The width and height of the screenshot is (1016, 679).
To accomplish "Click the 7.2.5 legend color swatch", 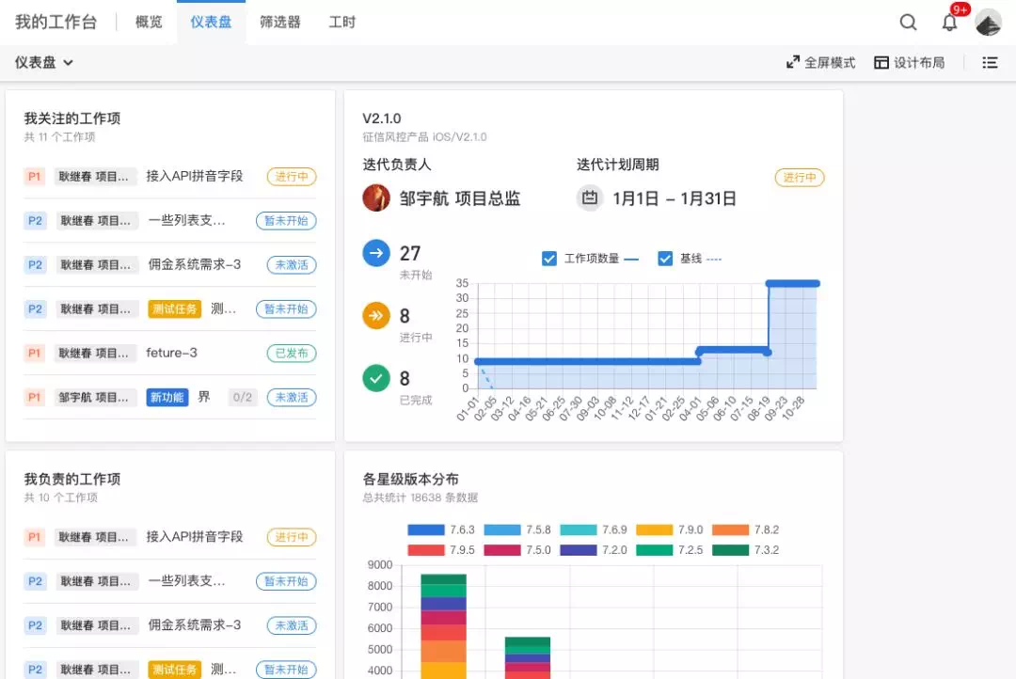I will tap(655, 550).
